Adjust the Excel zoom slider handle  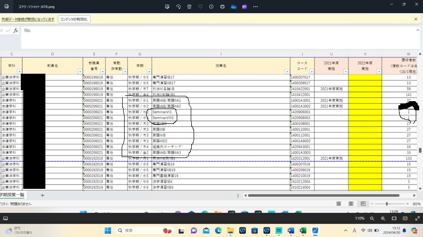(x=387, y=204)
